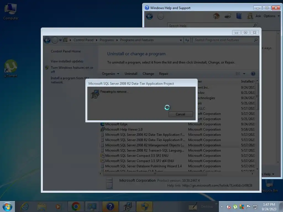Open Windows Media Player in taskbar
This screenshot has width=283, height=212.
(58, 206)
